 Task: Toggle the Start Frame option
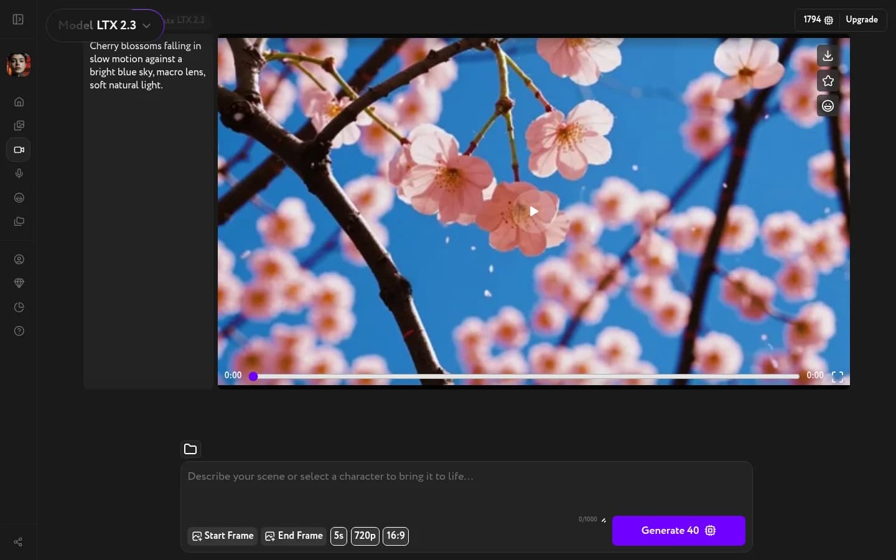click(222, 536)
